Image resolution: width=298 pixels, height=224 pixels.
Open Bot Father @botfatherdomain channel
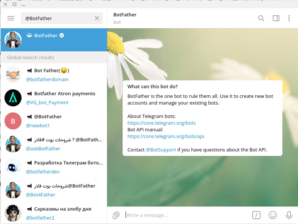54,75
